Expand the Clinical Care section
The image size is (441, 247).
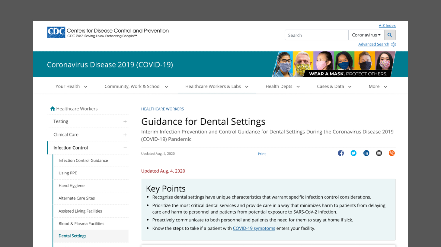point(125,134)
